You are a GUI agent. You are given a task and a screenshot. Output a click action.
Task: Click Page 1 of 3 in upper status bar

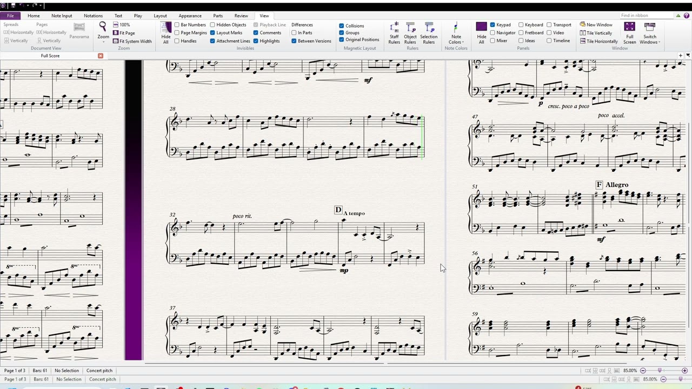click(15, 371)
